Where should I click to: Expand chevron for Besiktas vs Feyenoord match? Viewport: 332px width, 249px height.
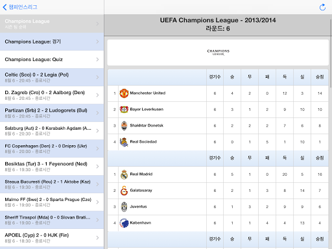97,167
